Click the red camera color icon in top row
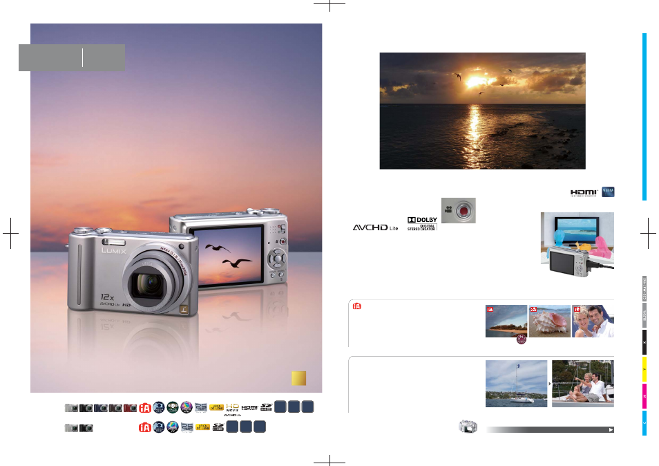 click(x=131, y=407)
